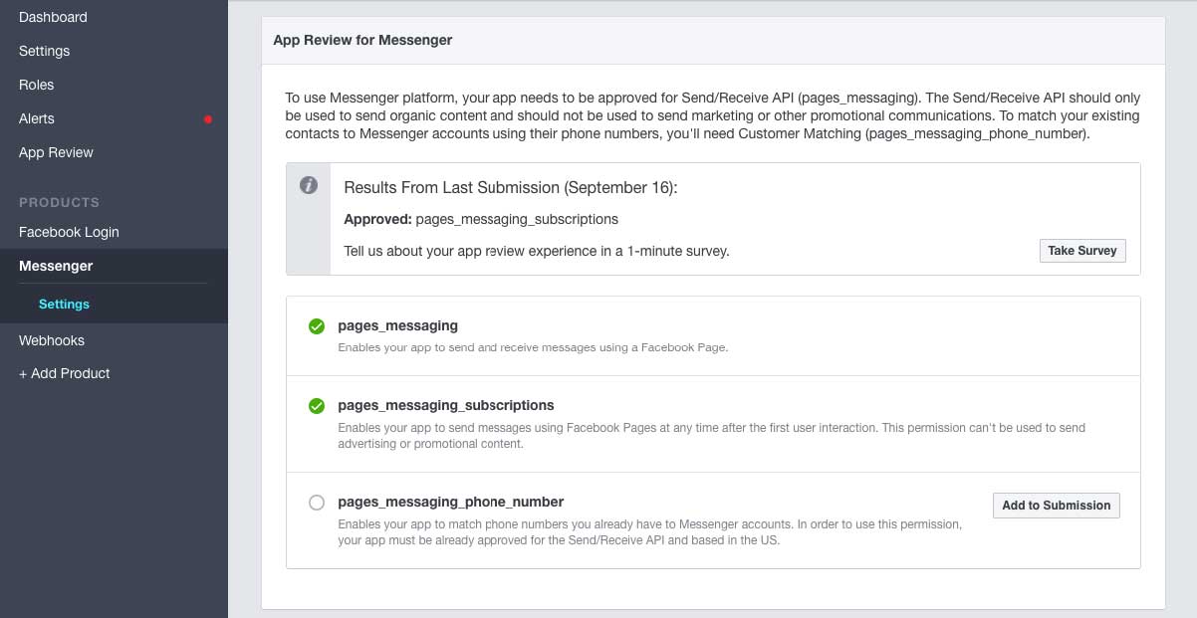Click the 1-minute survey prompt text

click(x=537, y=251)
